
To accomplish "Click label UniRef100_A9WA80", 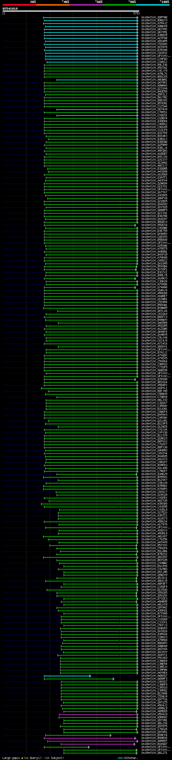I will coord(154,85).
